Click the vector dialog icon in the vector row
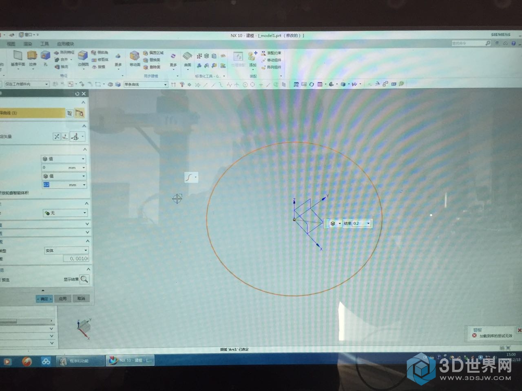The width and height of the screenshot is (522, 391). coord(65,137)
